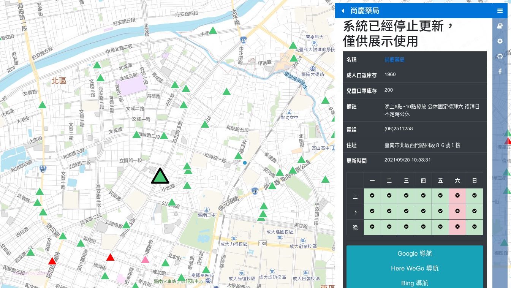Collapse the panel with the left-arrow chevron

click(343, 11)
